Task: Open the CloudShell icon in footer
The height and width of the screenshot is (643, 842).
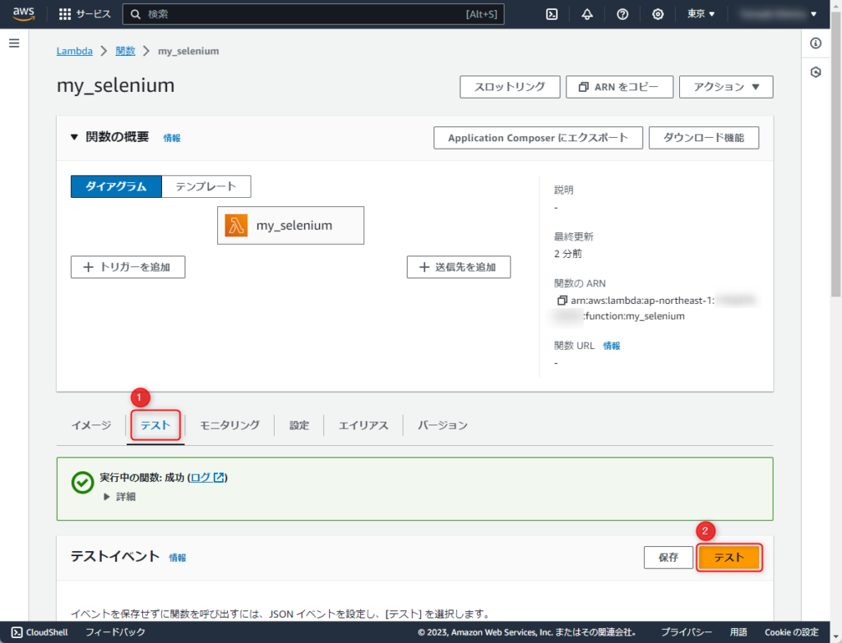Action: (x=17, y=632)
